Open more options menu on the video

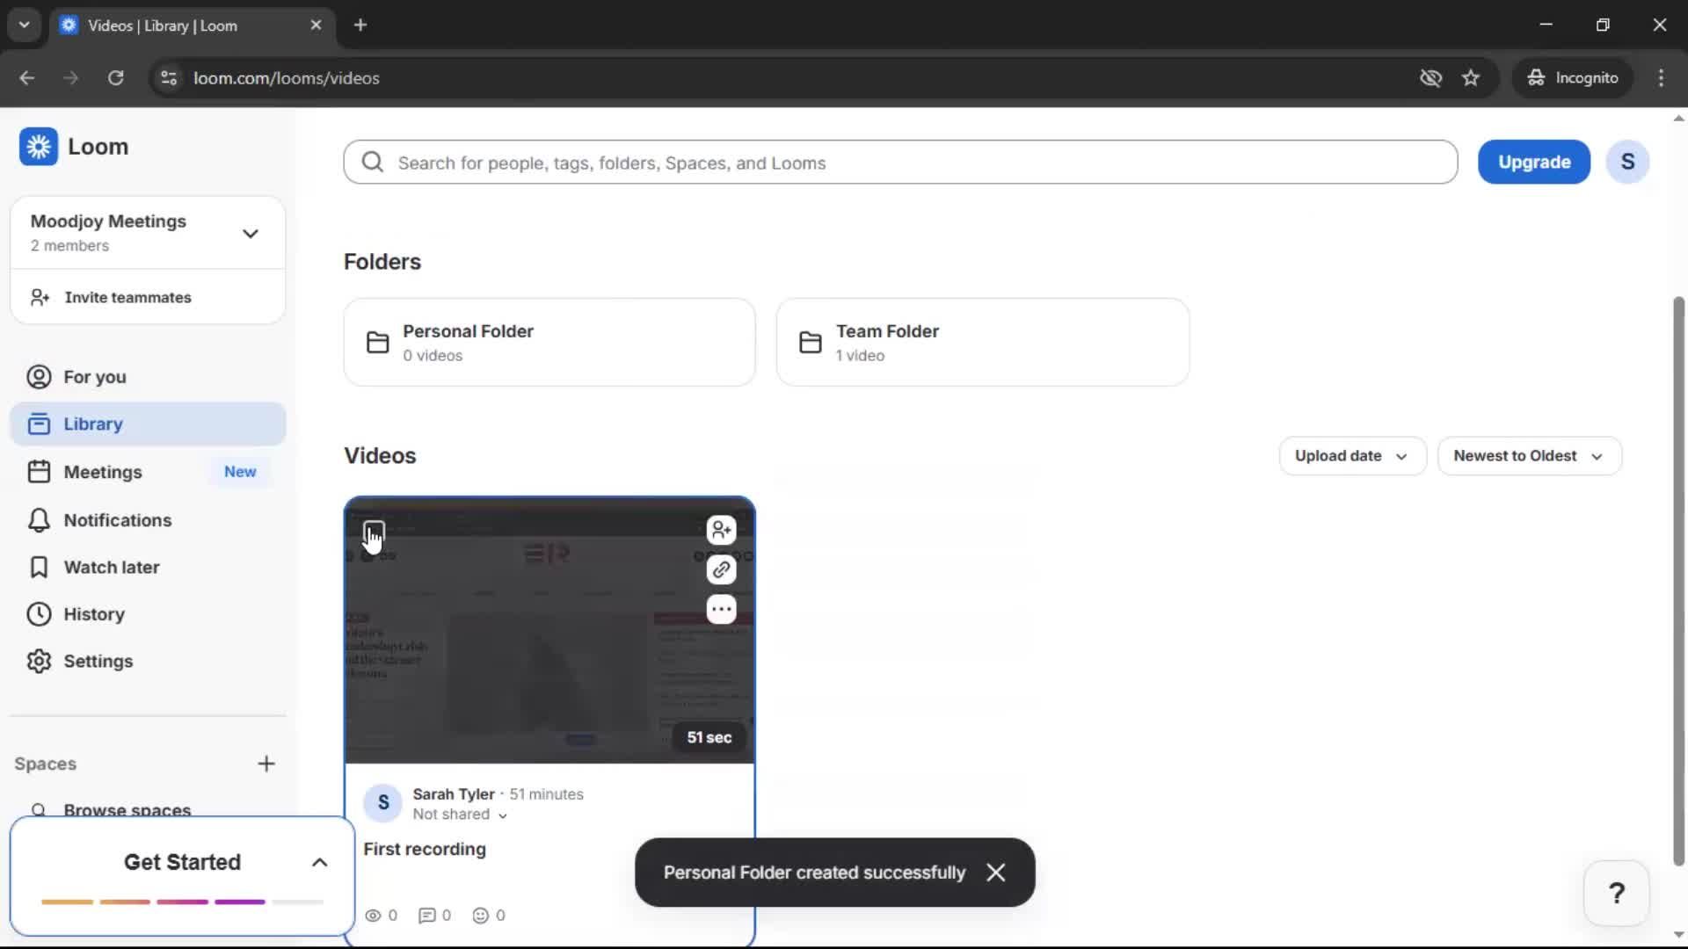(x=721, y=609)
